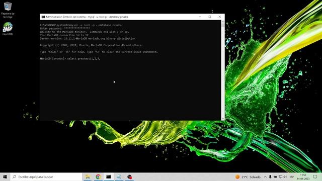This screenshot has width=322, height=181.
Task: Open the 21°C Soleado weather widget
Action: (x=248, y=177)
